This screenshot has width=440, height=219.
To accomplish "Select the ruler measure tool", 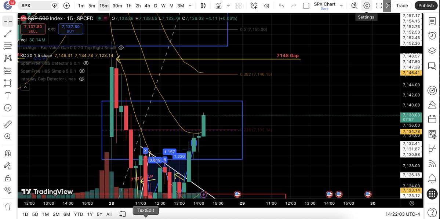I will coord(8,124).
